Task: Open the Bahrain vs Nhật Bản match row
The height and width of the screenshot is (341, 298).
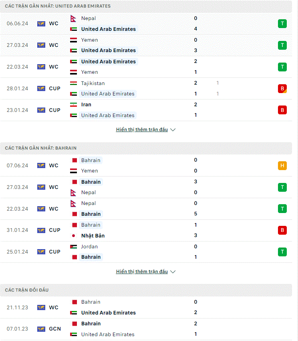Action: pos(146,230)
